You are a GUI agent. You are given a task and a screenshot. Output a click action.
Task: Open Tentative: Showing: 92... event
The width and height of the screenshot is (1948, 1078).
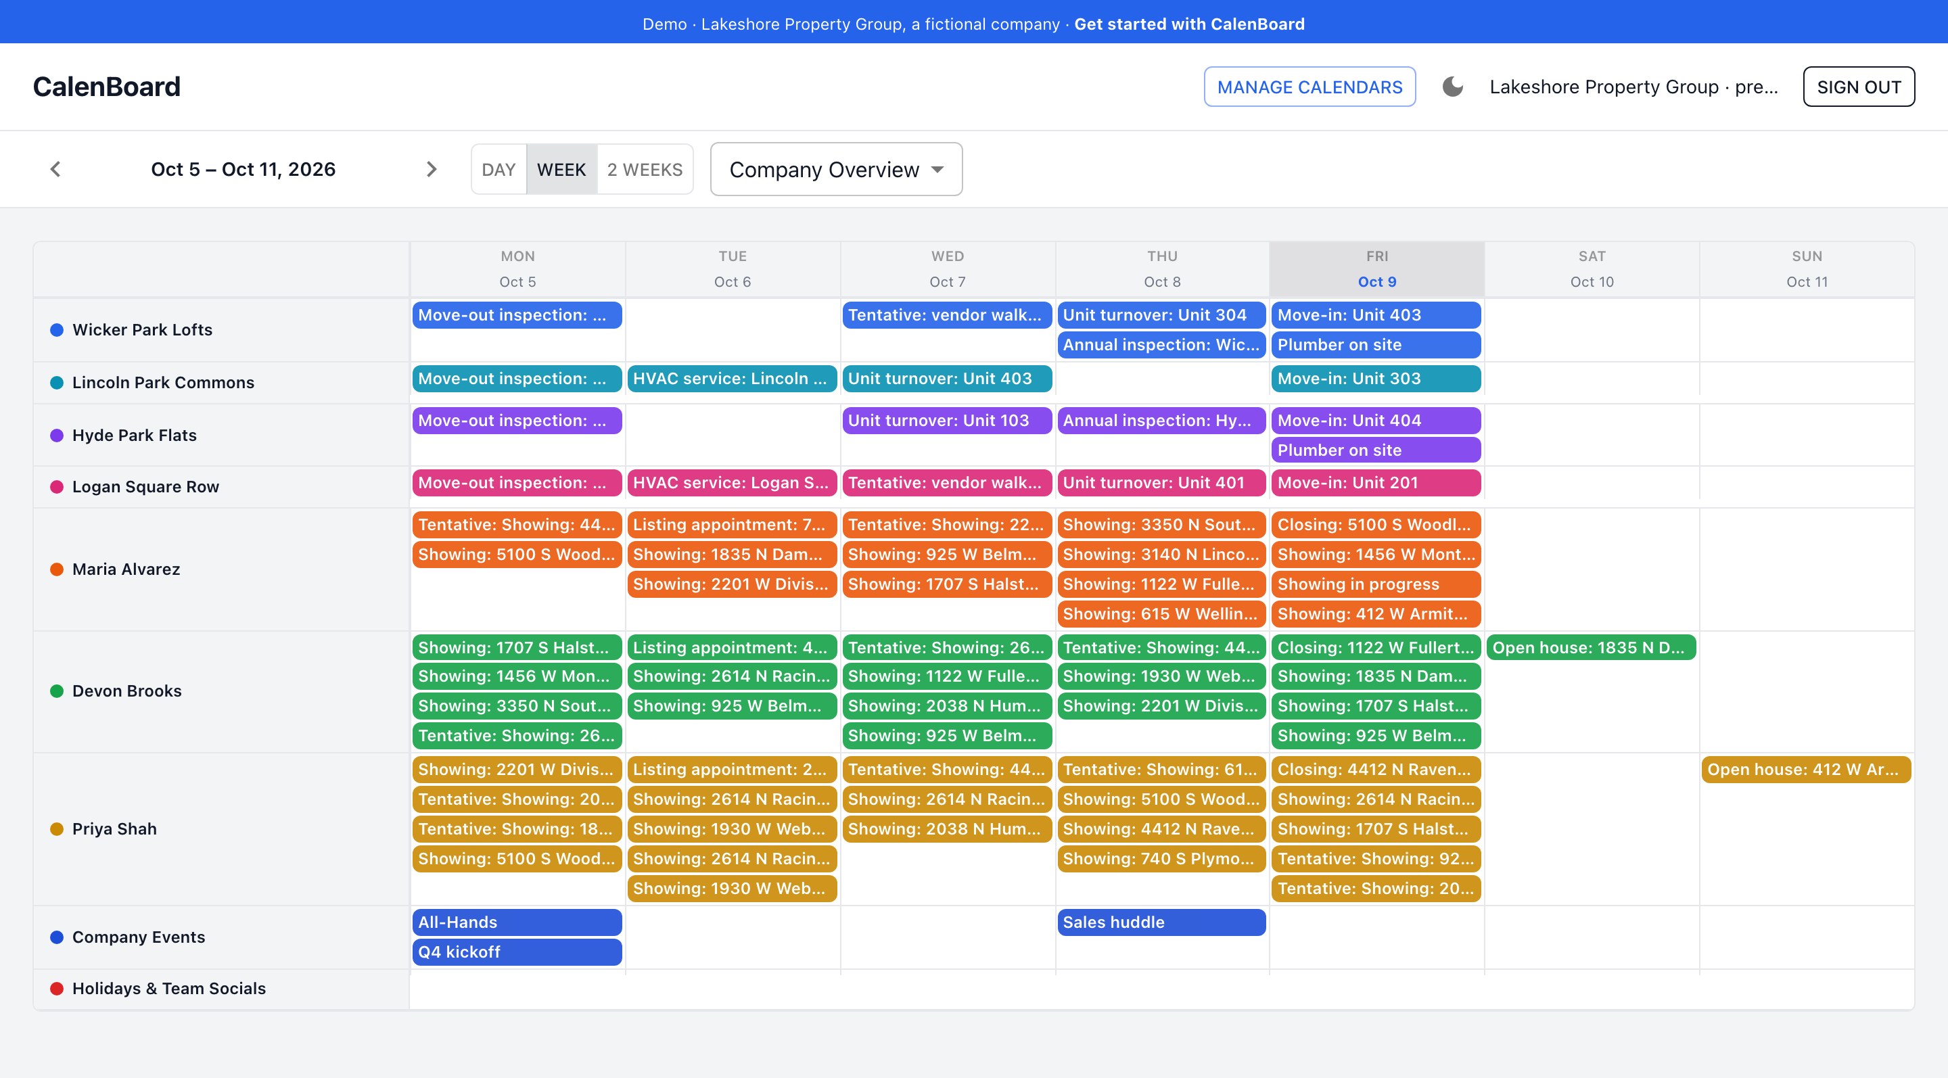coord(1376,859)
